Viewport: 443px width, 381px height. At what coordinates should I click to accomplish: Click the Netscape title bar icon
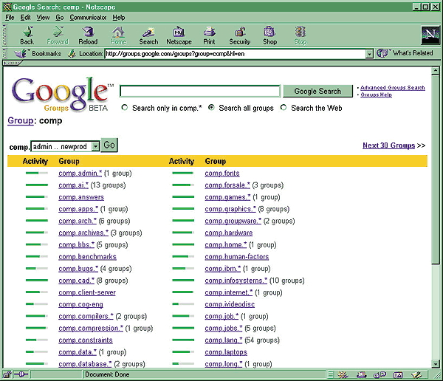[7, 7]
